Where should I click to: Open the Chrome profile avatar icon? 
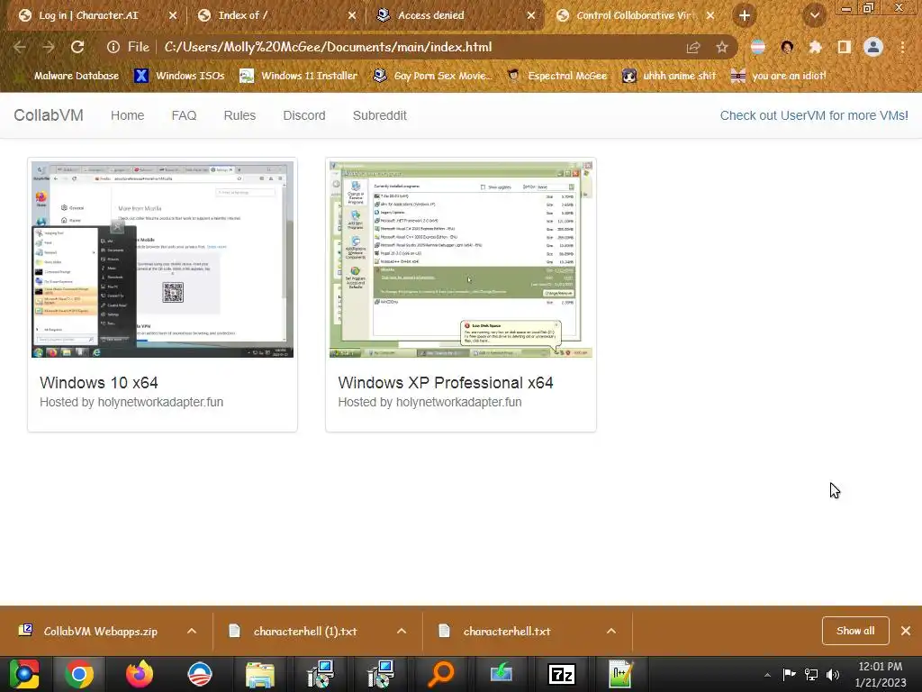(x=873, y=47)
